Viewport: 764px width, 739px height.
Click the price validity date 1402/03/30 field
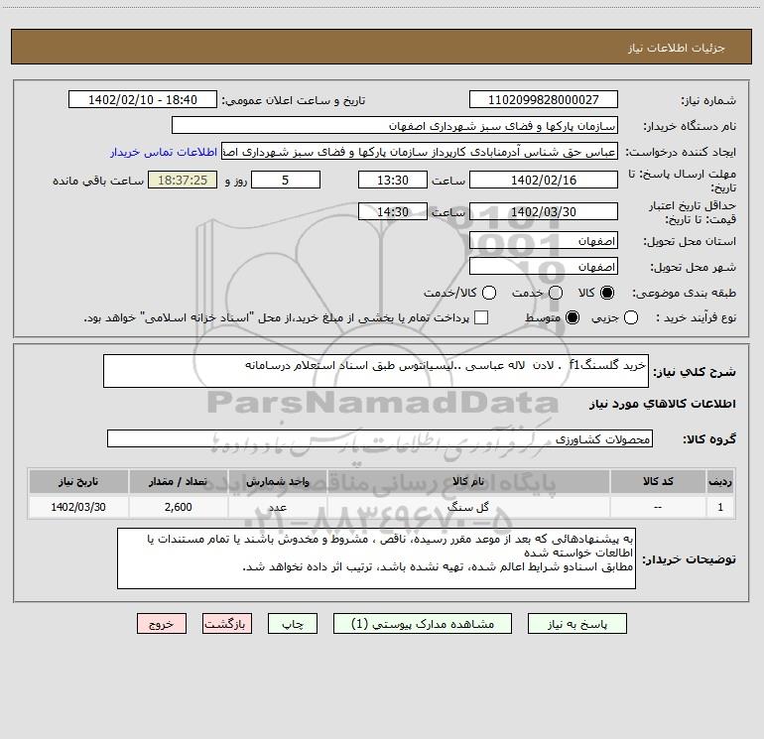click(x=544, y=212)
